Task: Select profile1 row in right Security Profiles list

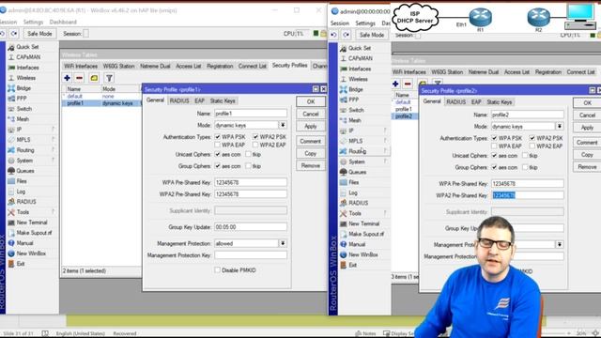Action: click(x=404, y=109)
